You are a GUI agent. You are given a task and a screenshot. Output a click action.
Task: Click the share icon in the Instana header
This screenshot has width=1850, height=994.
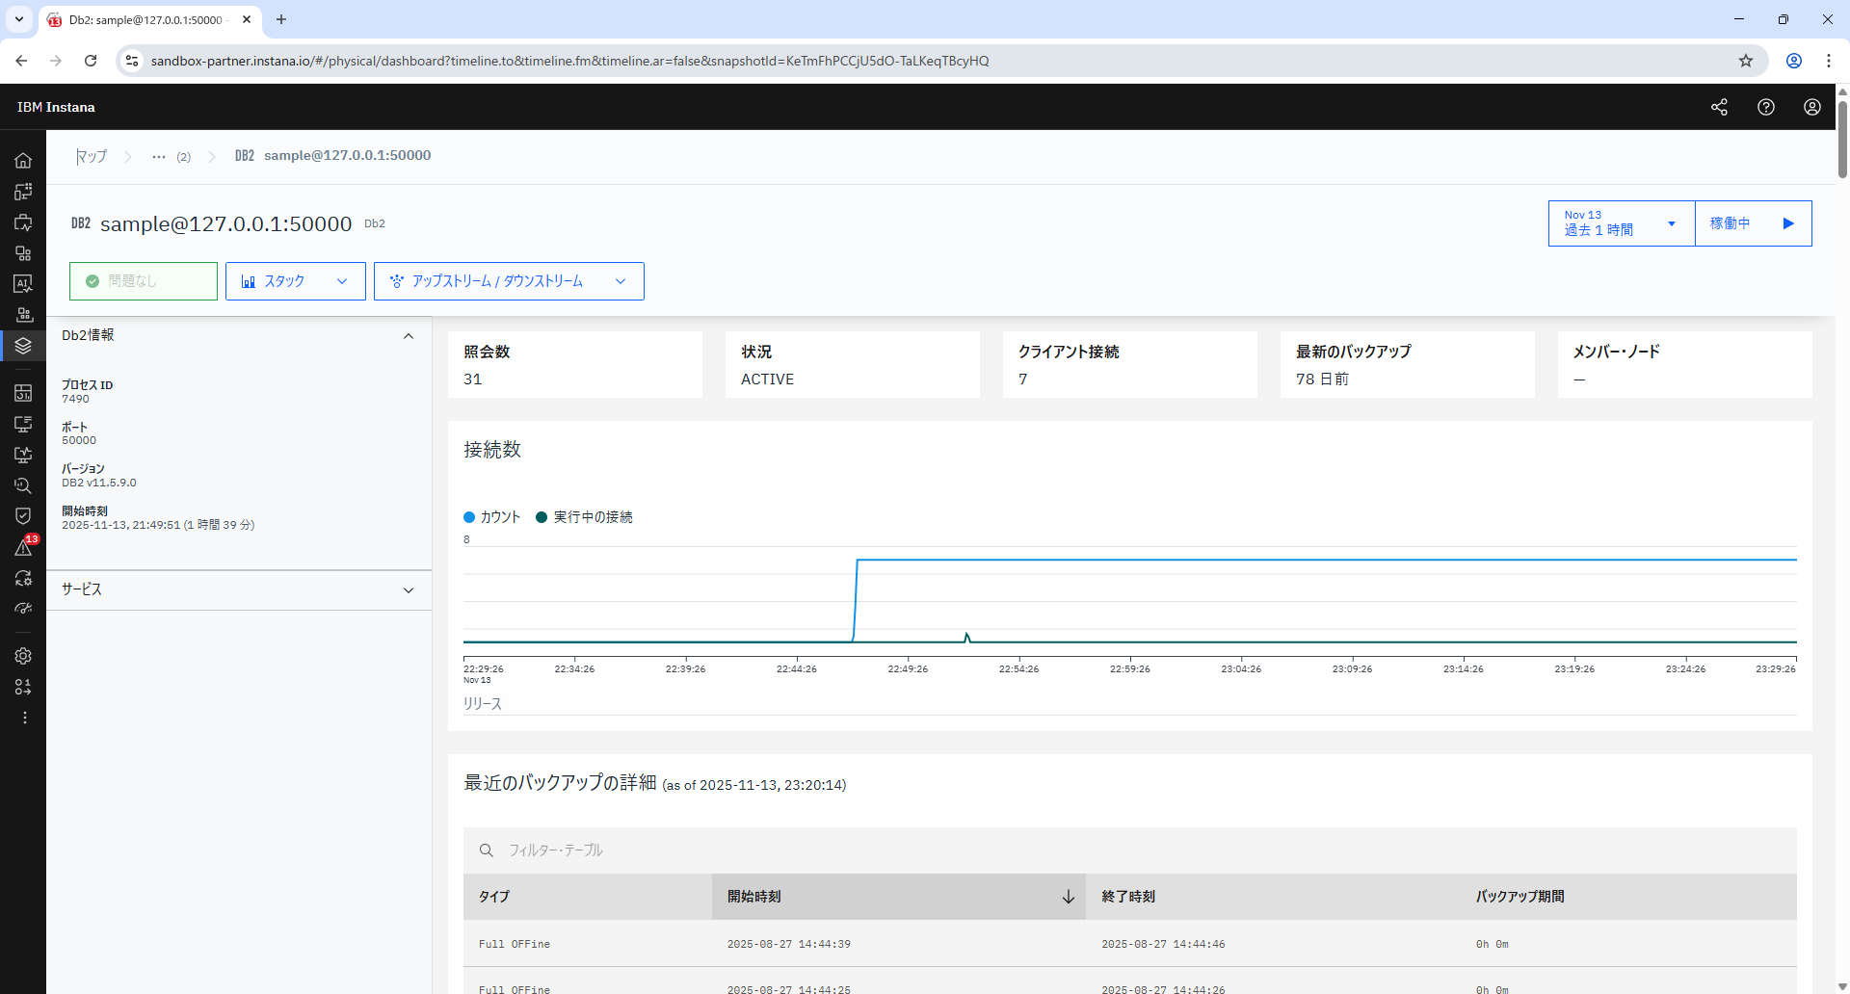coord(1719,107)
